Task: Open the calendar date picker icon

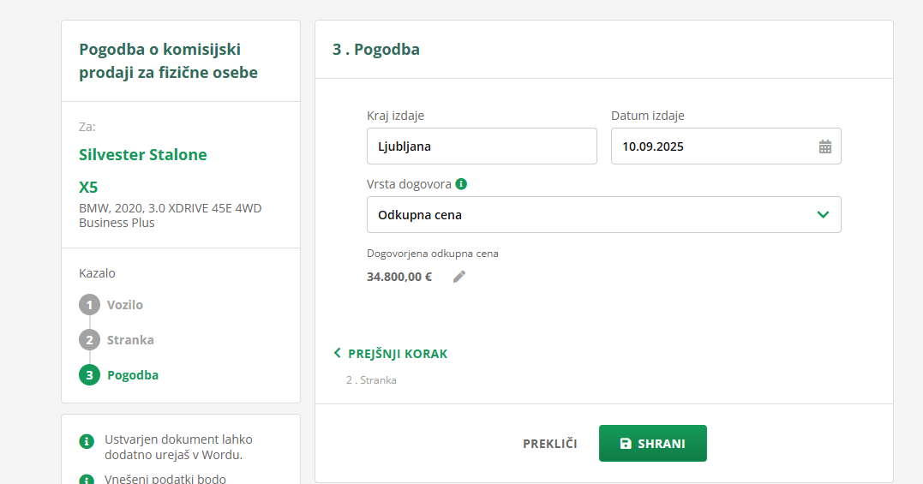Action: coord(824,146)
